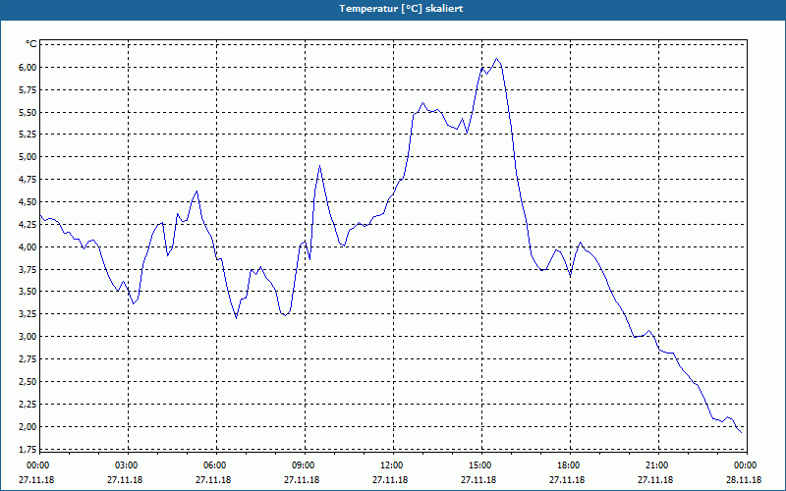Click the 15:00 time axis label
This screenshot has height=491, width=786.
480,465
